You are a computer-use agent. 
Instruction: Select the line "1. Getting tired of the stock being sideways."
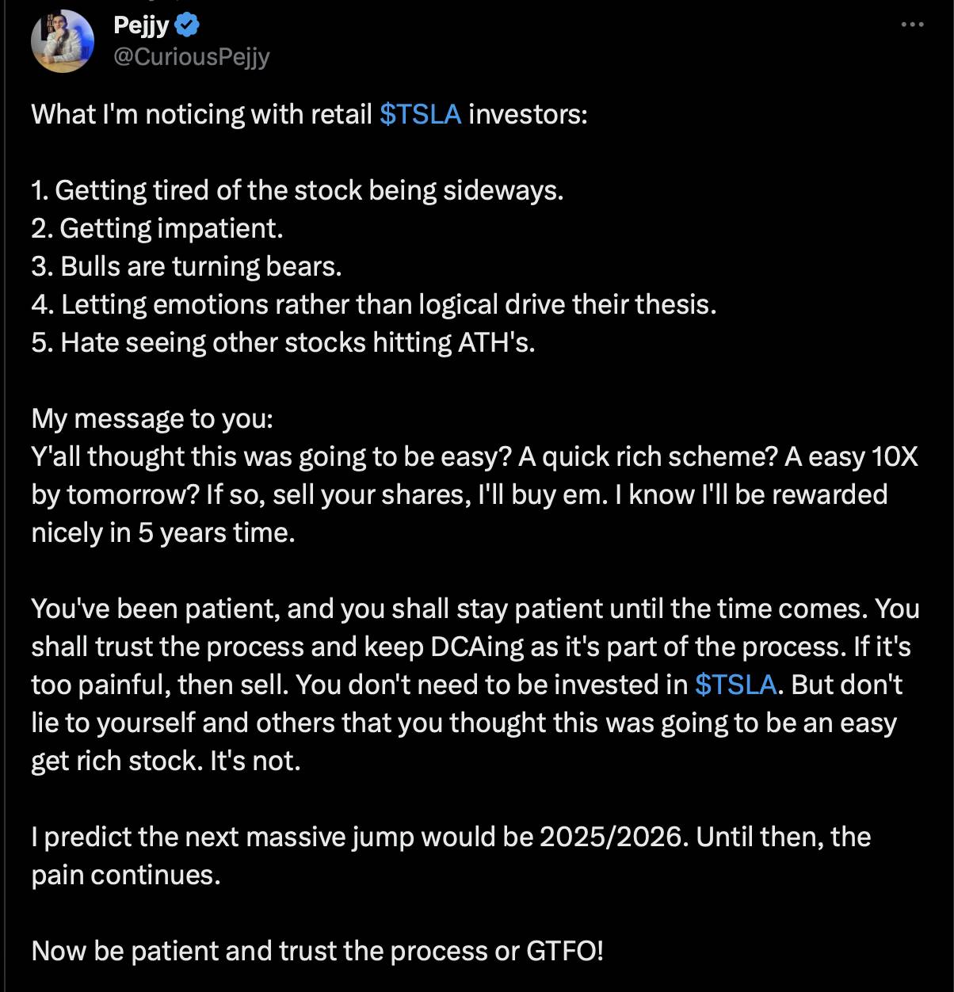[297, 190]
